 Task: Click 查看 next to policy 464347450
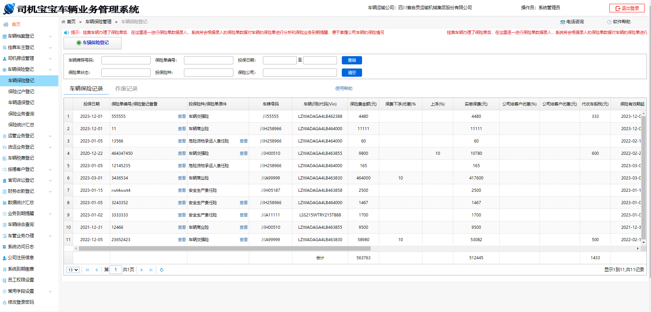[x=182, y=153]
